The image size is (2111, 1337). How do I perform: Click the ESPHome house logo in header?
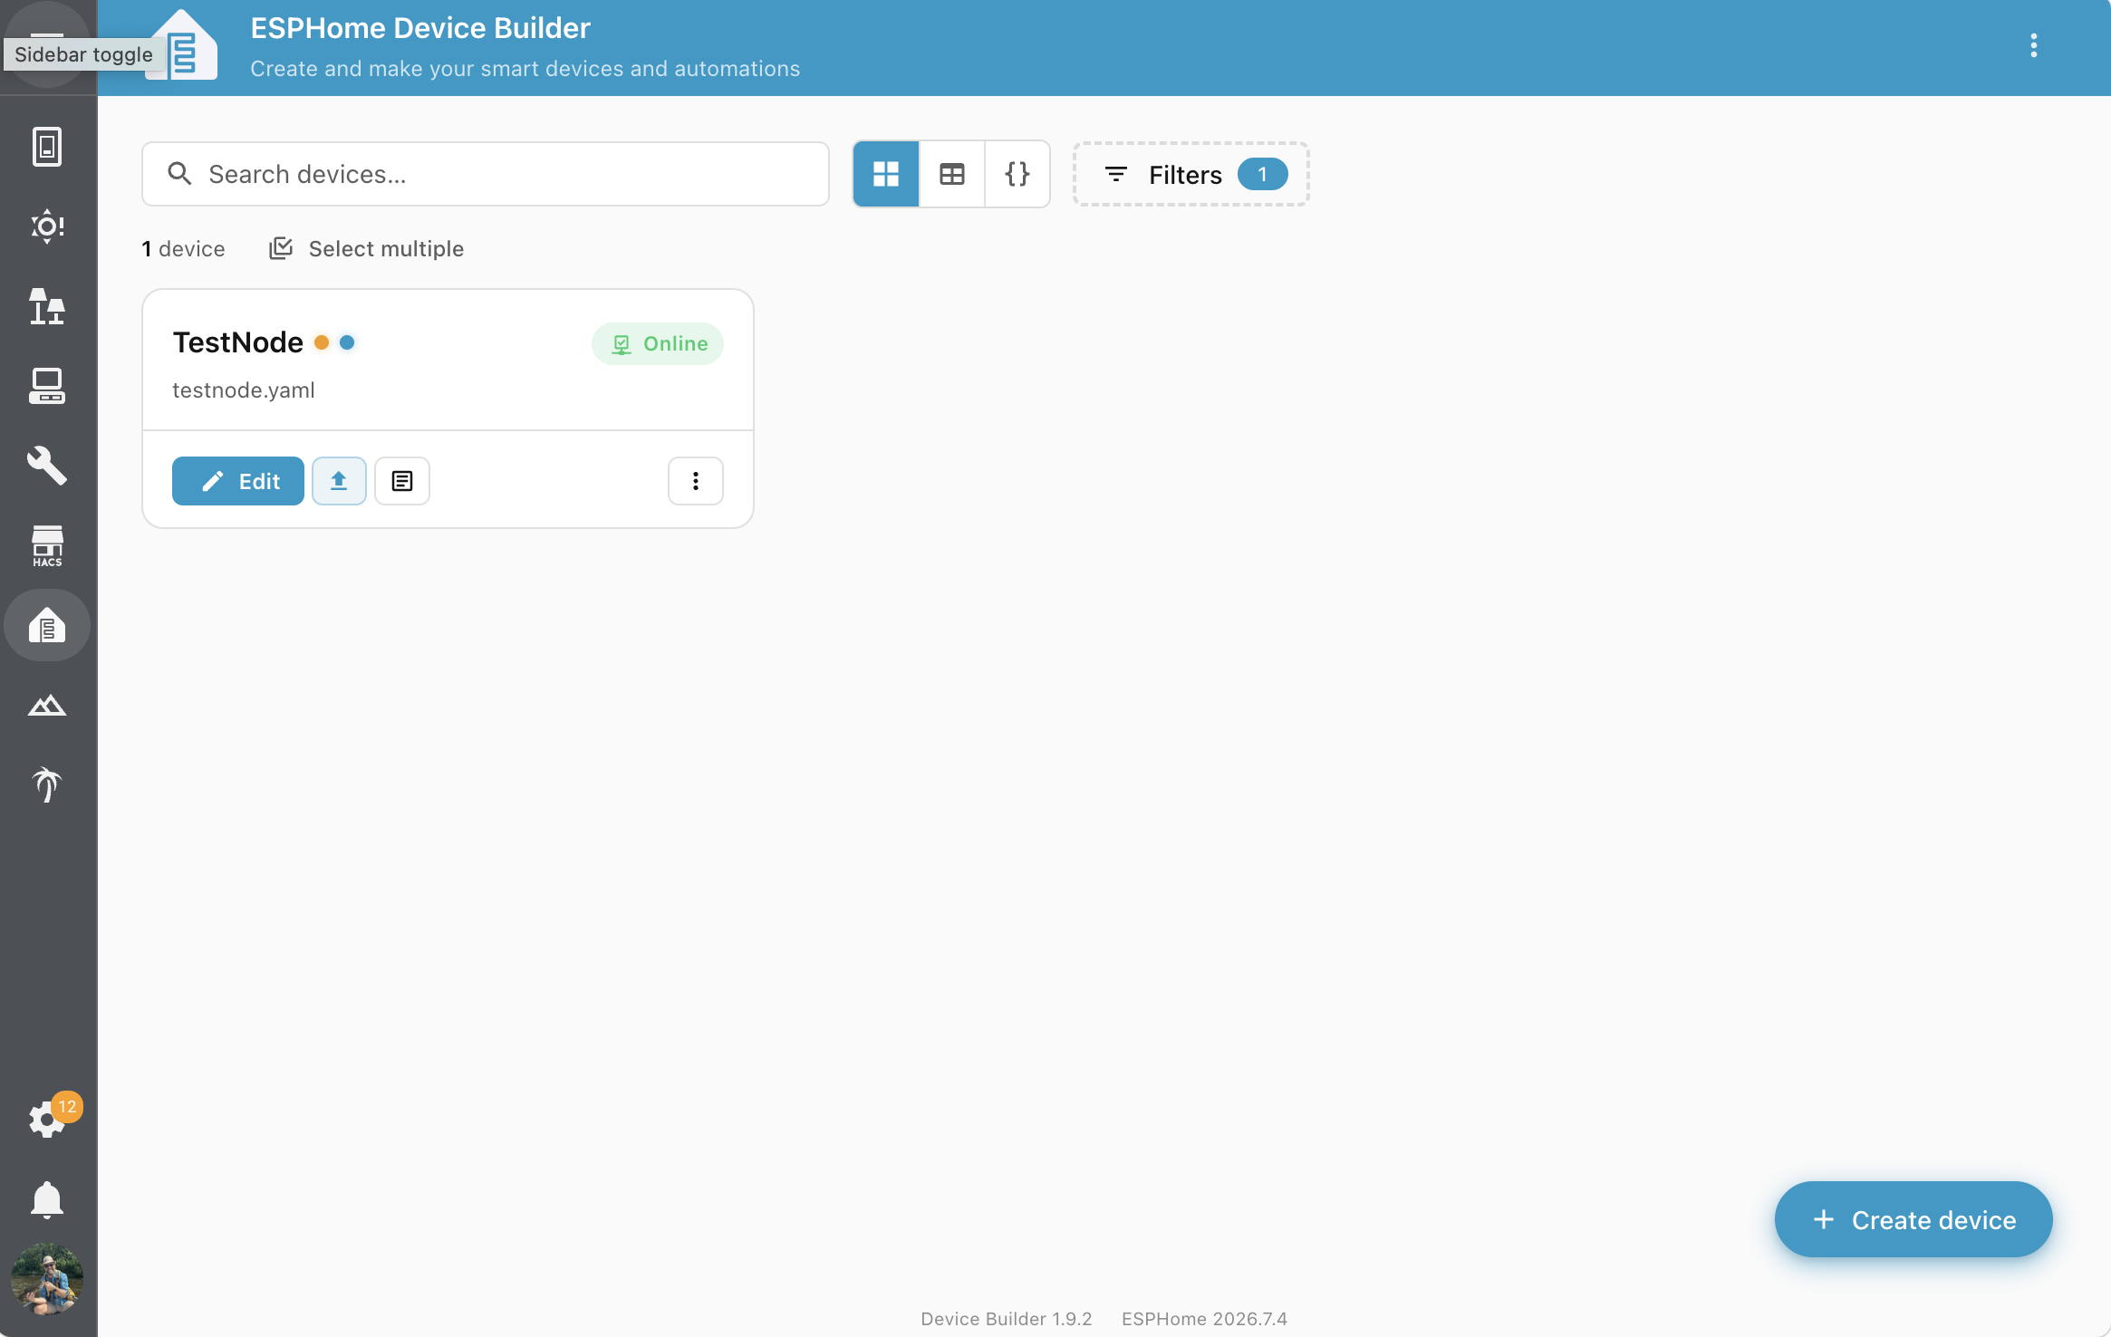pyautogui.click(x=182, y=45)
